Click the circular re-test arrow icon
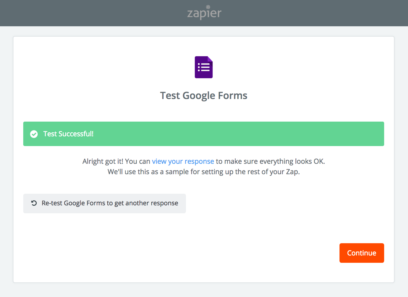This screenshot has height=297, width=408. 34,203
